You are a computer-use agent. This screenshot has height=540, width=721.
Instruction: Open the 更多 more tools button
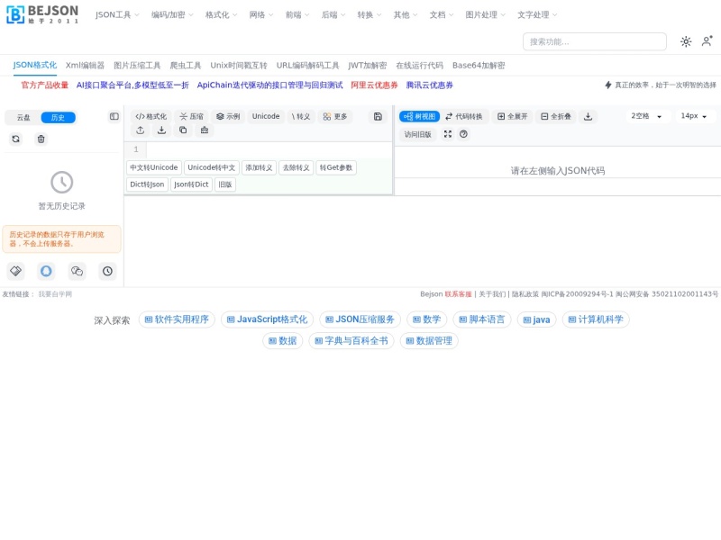(x=335, y=117)
